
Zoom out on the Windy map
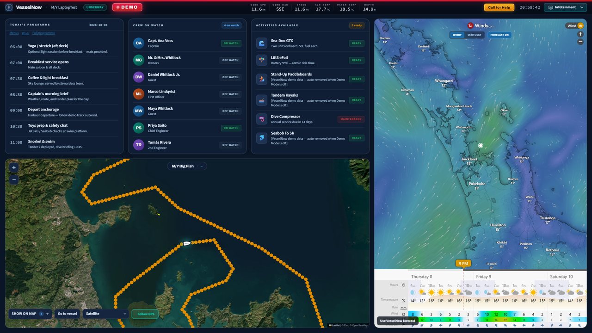[580, 42]
